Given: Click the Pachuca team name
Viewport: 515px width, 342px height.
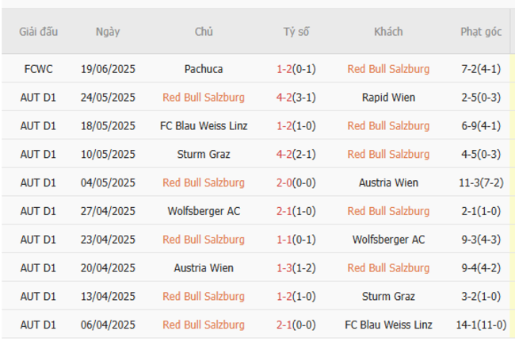Looking at the screenshot, I should pos(203,69).
